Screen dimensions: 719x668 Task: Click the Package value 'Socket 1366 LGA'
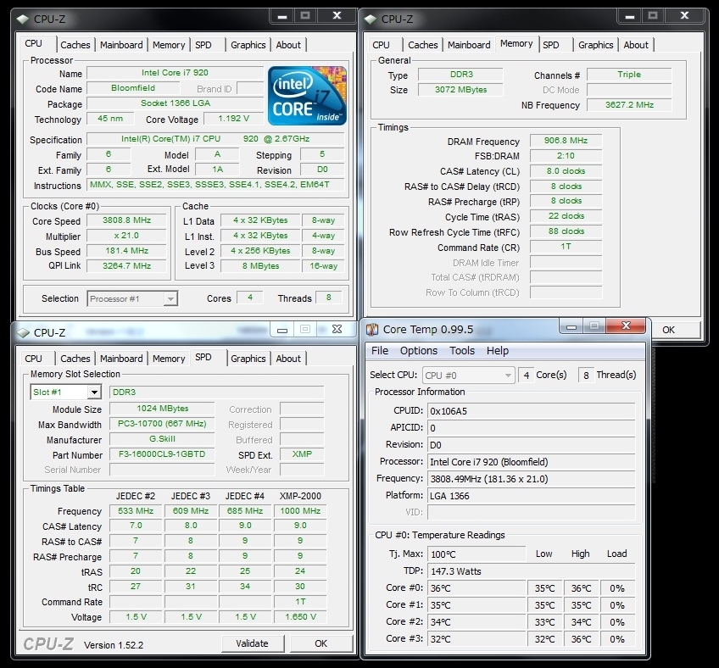[175, 103]
